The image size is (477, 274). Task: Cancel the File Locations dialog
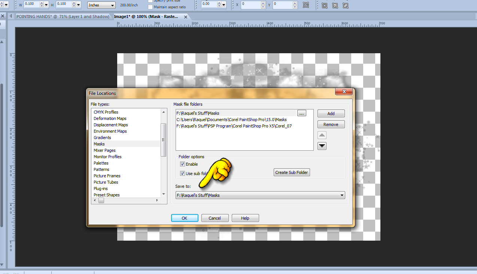215,218
